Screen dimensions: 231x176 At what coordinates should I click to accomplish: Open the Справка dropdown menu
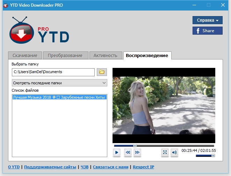208,20
